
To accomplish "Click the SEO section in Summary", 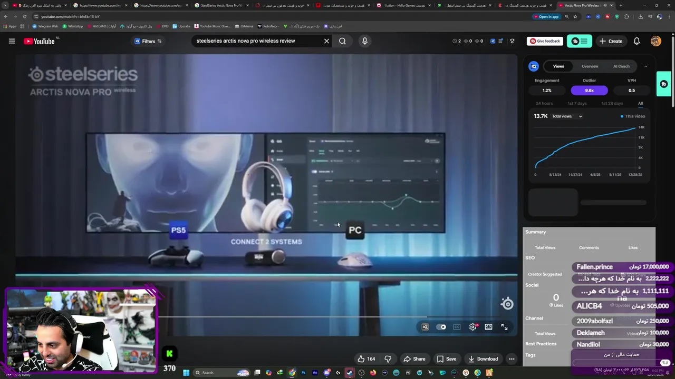I will pos(530,258).
